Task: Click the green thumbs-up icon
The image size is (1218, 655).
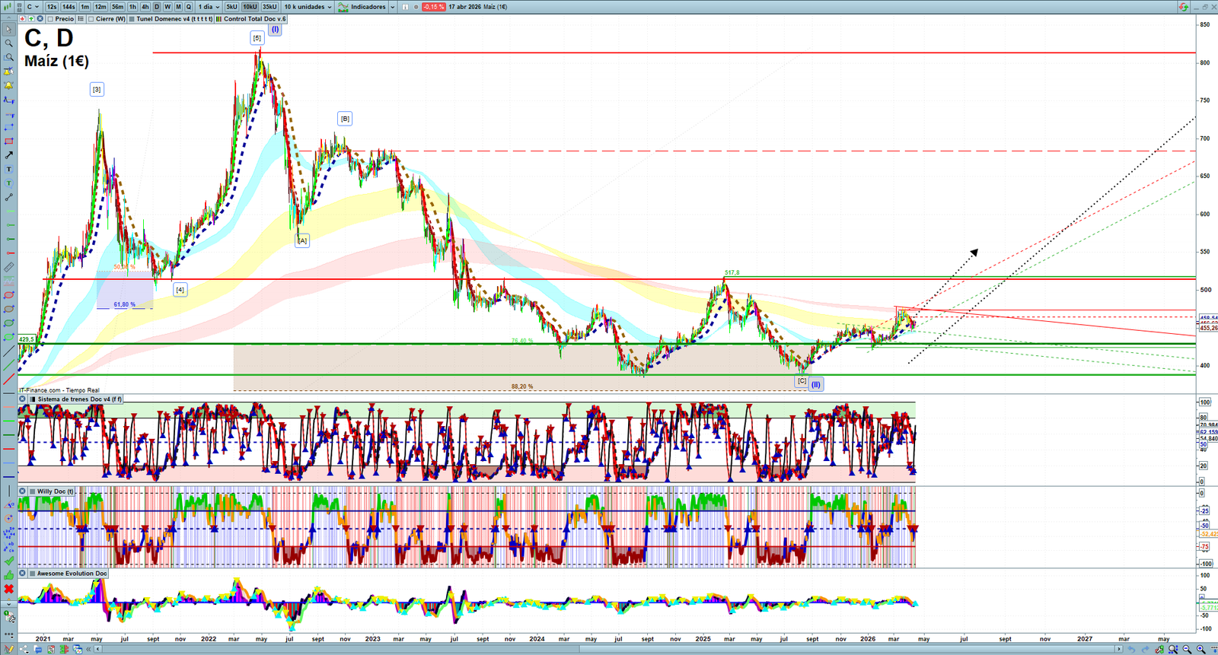Action: pos(8,575)
